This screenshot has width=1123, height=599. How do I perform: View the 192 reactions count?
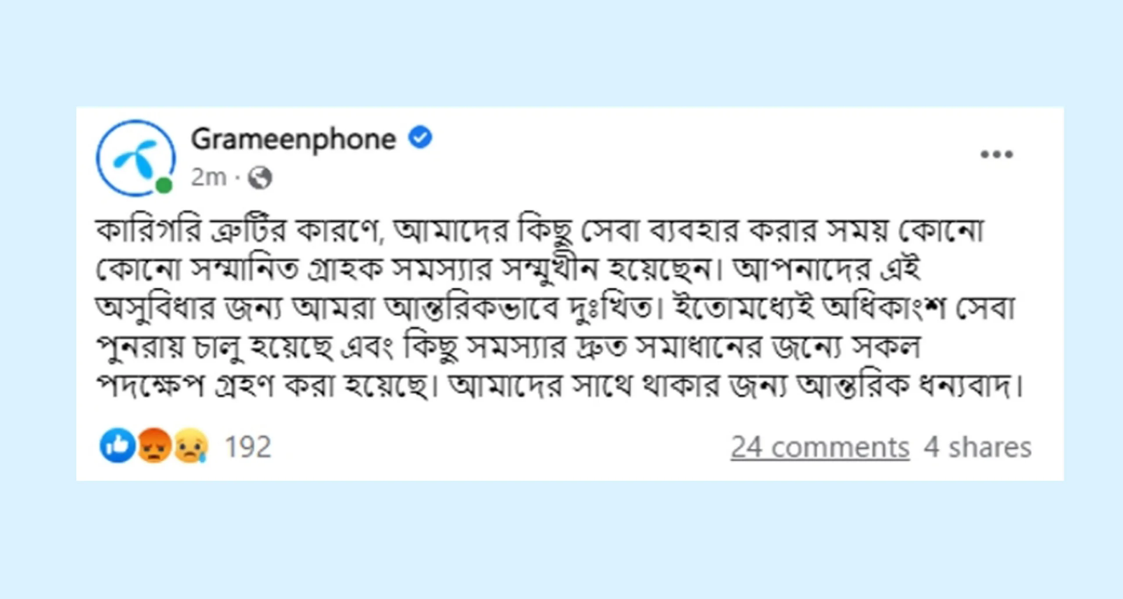pos(248,447)
